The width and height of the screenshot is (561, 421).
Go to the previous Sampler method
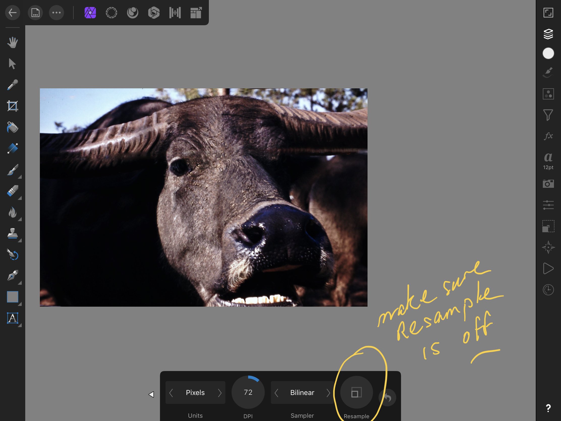tap(277, 393)
